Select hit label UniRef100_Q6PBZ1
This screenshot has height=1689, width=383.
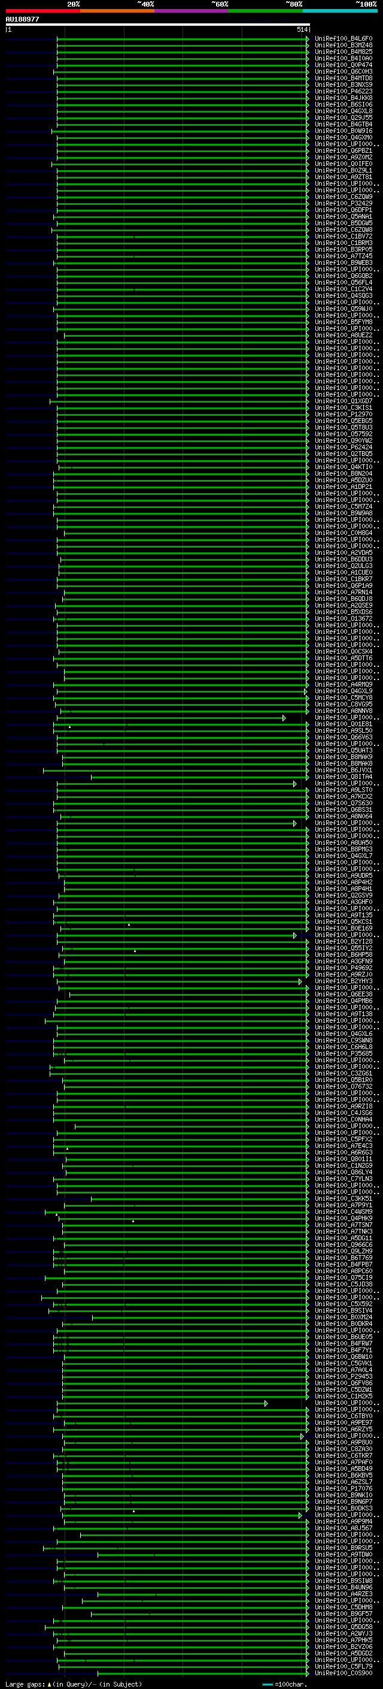pyautogui.click(x=343, y=151)
